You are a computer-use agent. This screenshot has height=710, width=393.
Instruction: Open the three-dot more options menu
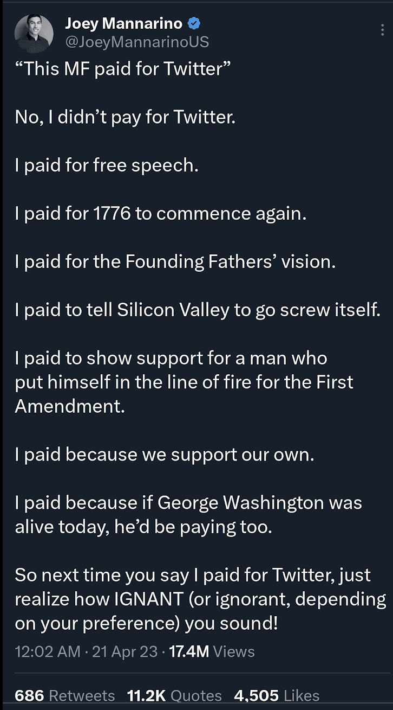point(383,29)
